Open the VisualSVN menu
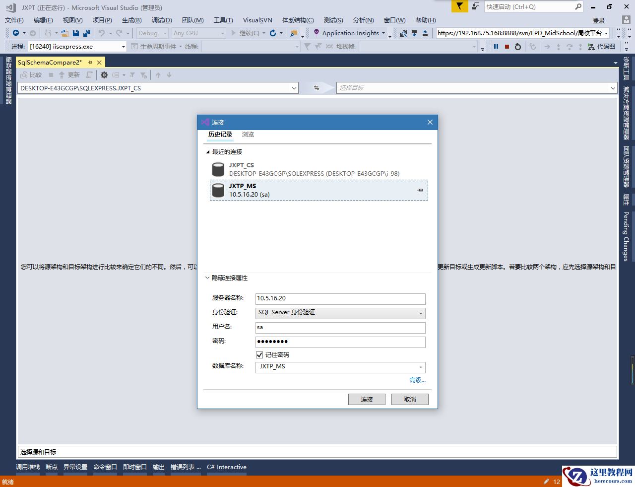The width and height of the screenshot is (635, 487). pyautogui.click(x=257, y=20)
